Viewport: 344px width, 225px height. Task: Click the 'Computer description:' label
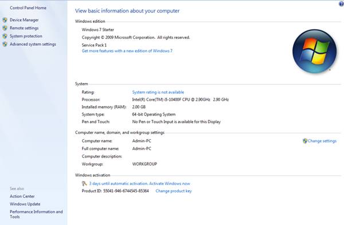point(102,156)
